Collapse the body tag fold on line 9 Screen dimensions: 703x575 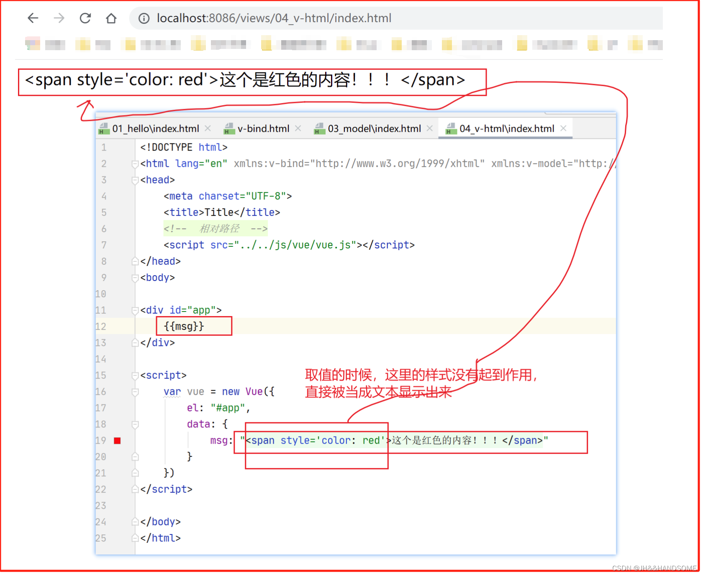(135, 278)
